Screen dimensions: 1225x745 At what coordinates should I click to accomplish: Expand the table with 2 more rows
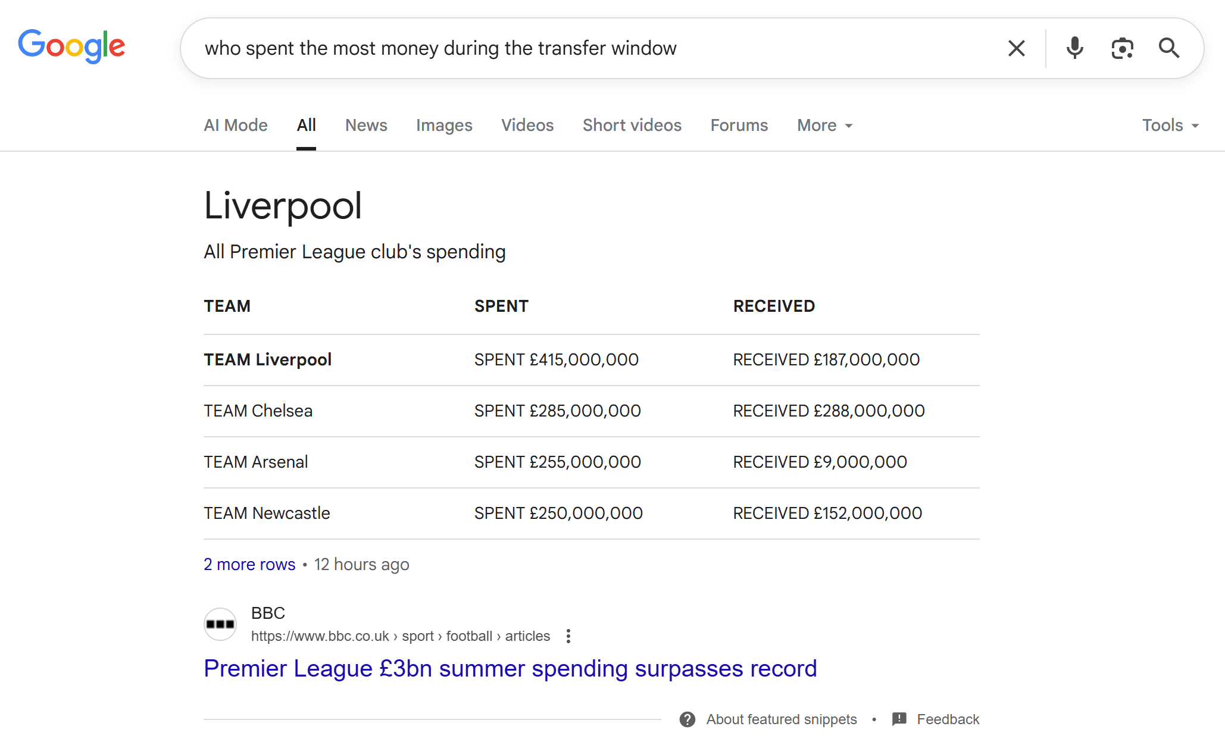(249, 564)
